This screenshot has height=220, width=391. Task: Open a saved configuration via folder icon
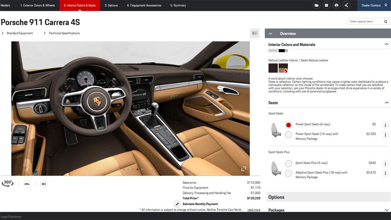coord(316,5)
